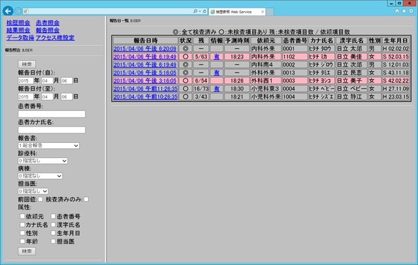Image resolution: width=418 pixels, height=265 pixels.
Task: Open the browser settings gear icon
Action: (412, 11)
